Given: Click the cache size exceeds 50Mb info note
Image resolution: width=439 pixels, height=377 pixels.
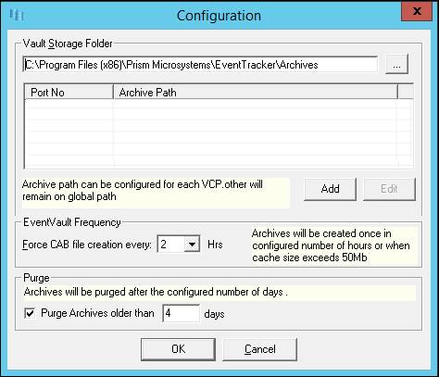Looking at the screenshot, I should click(x=331, y=245).
